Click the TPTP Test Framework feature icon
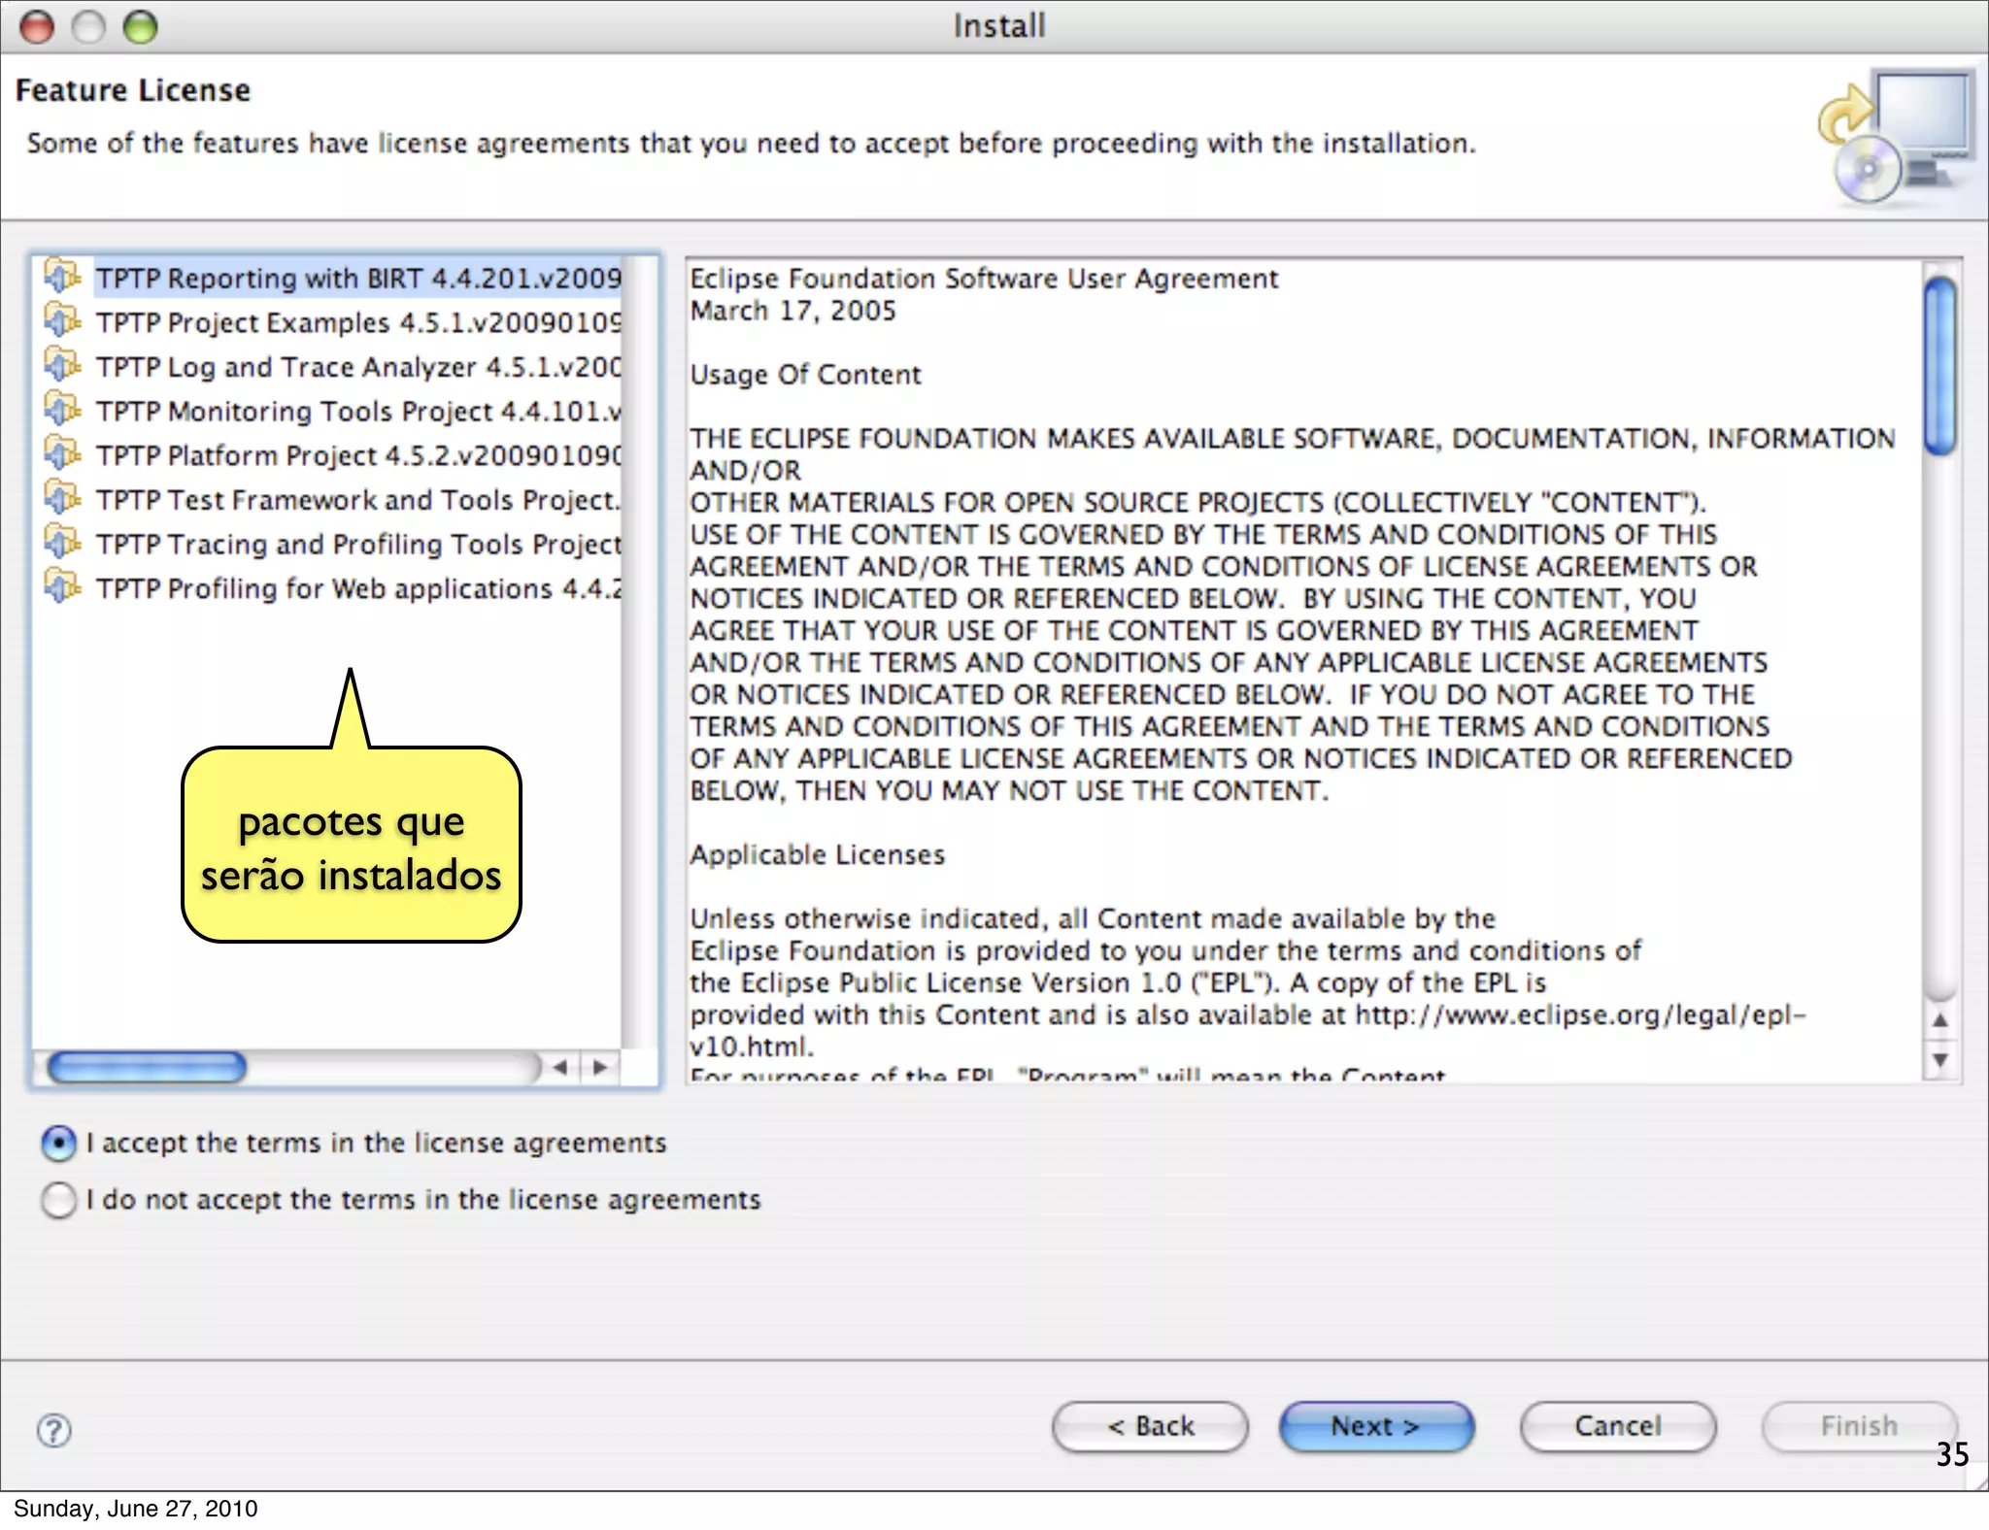 [62, 498]
